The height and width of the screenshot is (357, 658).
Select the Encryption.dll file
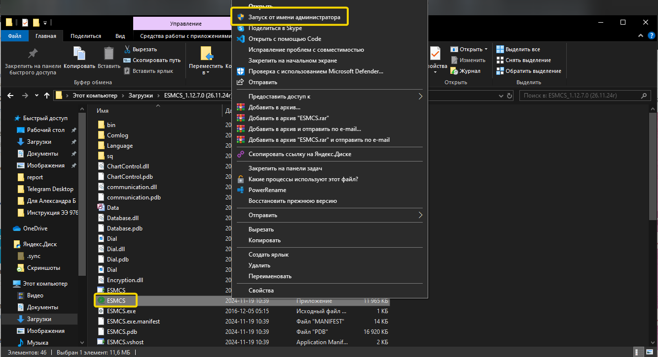tap(125, 280)
